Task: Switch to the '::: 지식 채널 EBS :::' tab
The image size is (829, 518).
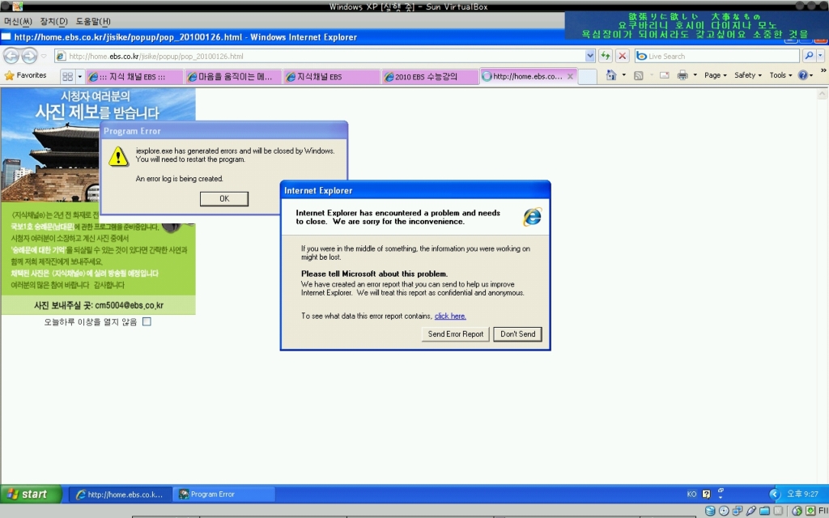Action: point(134,77)
